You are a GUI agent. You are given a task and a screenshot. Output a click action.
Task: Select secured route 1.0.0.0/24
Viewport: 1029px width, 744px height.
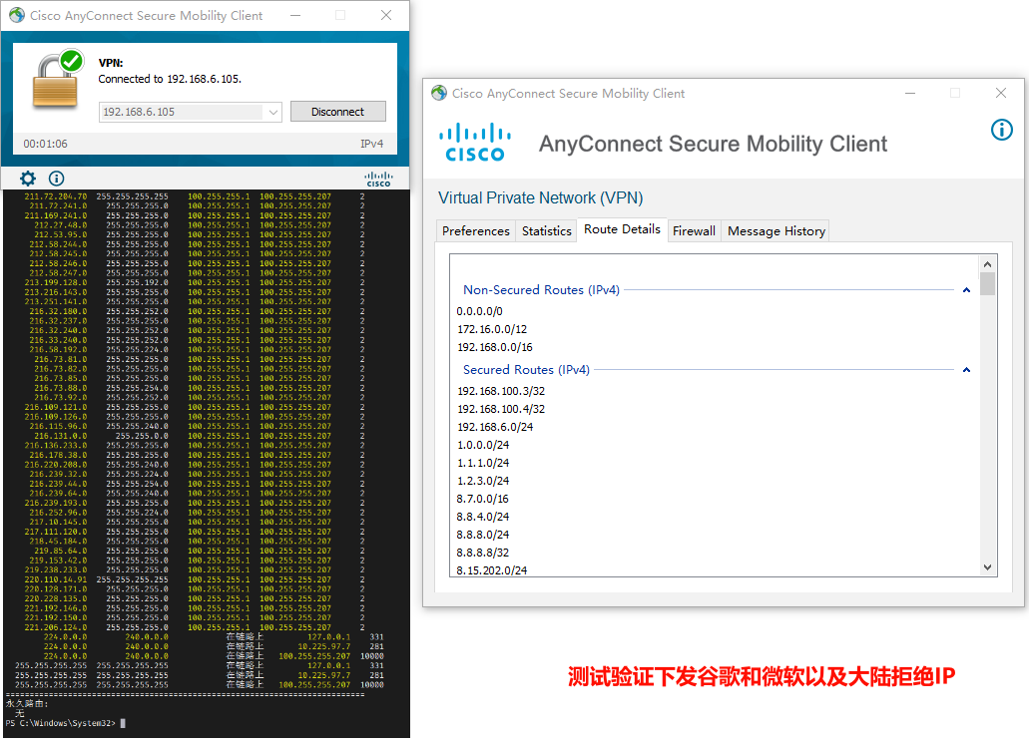click(483, 445)
